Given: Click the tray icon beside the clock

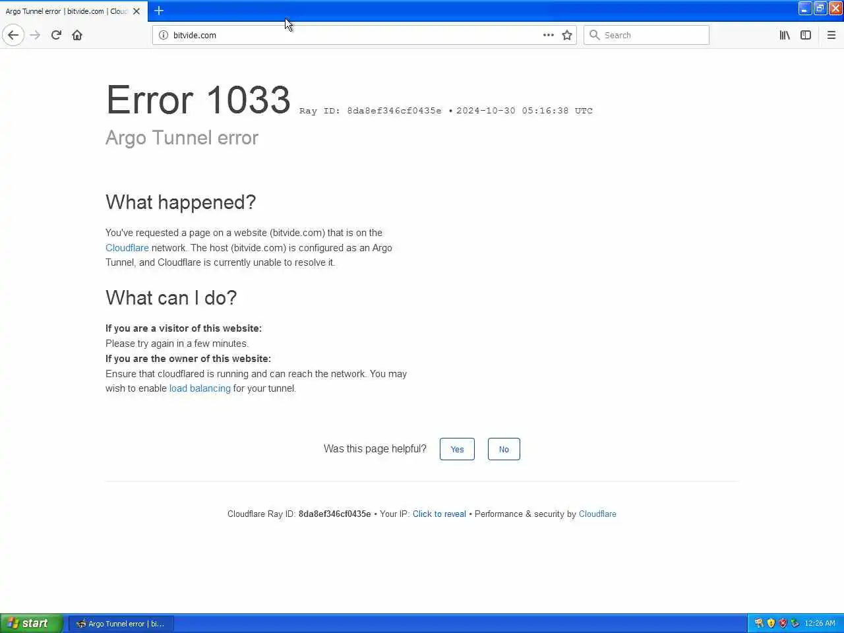Looking at the screenshot, I should coord(795,623).
